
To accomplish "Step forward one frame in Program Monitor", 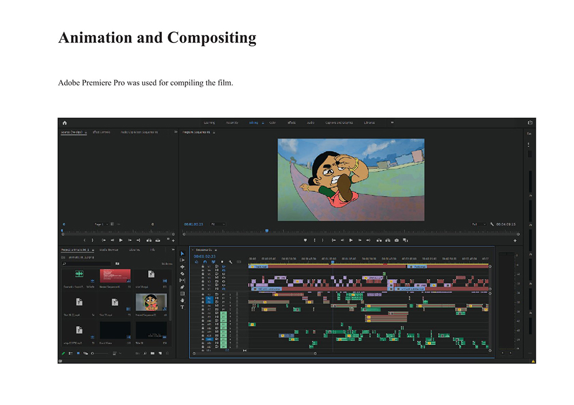I will (x=360, y=240).
